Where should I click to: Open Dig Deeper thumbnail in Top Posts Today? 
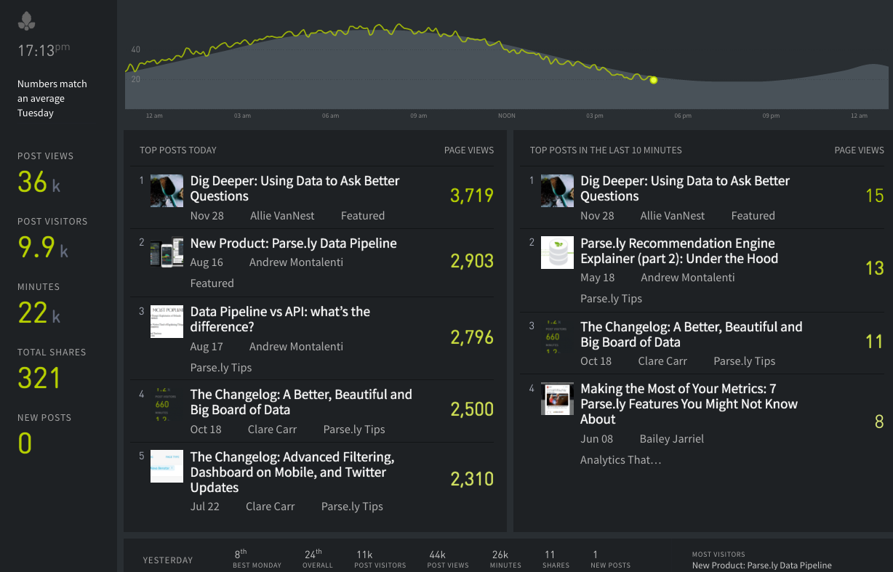[167, 191]
